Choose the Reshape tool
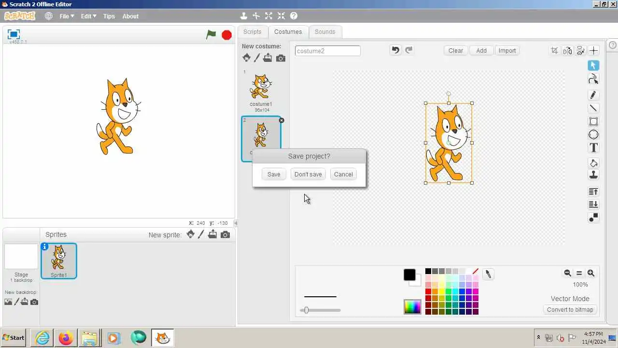 click(x=593, y=80)
